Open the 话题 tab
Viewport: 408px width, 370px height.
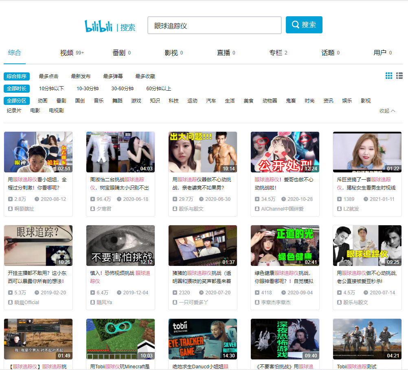pos(331,53)
